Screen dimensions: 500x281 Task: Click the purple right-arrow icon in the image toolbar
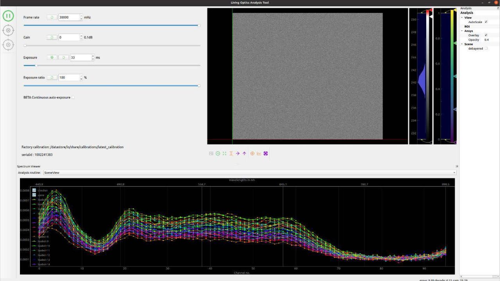[237, 153]
